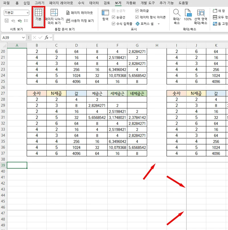Click the 포커스 셀 focus cell button

144,24
